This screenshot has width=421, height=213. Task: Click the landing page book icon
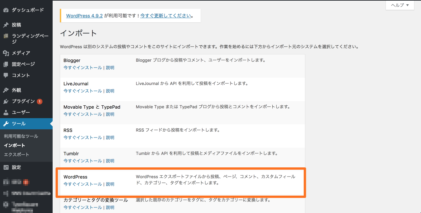click(x=6, y=36)
